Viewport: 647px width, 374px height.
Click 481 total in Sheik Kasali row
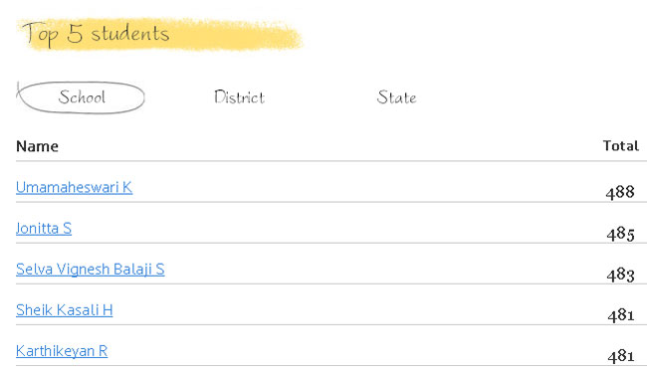tap(620, 315)
